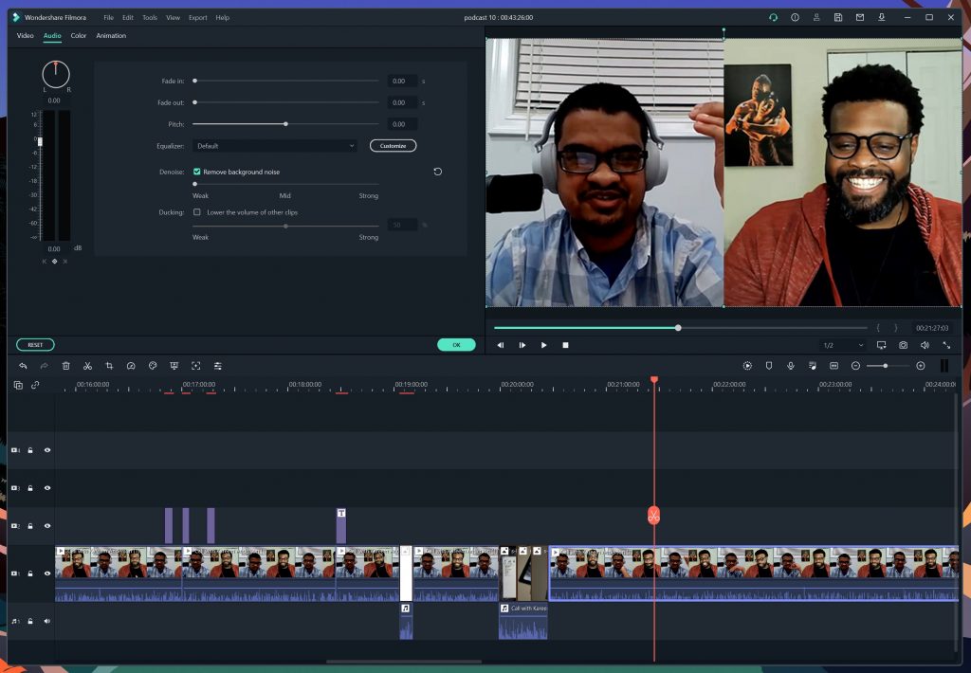Click the timeline zoom slider handle
Viewport: 971px width, 673px height.
pyautogui.click(x=886, y=366)
